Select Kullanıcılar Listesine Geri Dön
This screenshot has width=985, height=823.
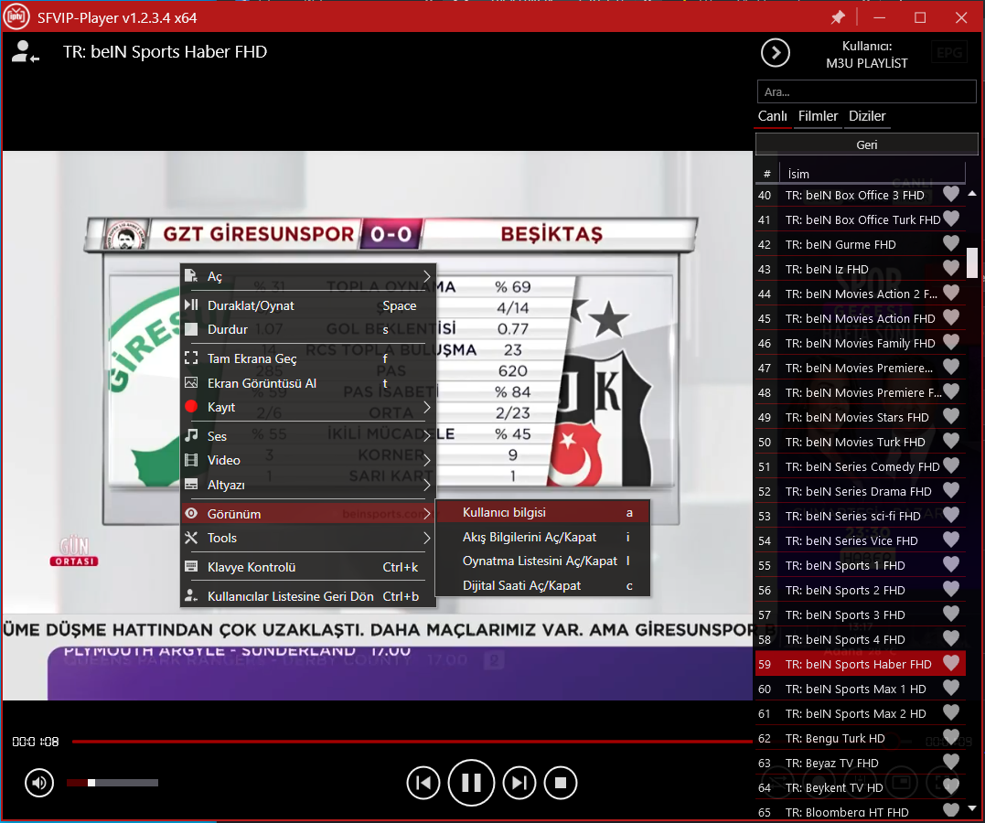(x=308, y=596)
